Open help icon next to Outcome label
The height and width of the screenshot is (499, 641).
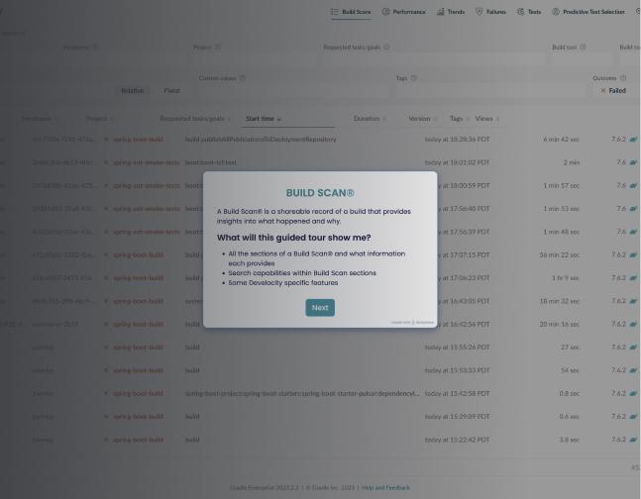[623, 77]
